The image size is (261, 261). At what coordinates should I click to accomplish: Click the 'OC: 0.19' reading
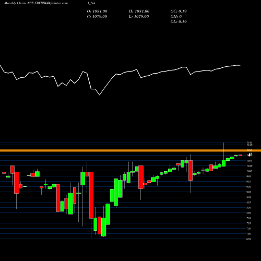pyautogui.click(x=179, y=11)
